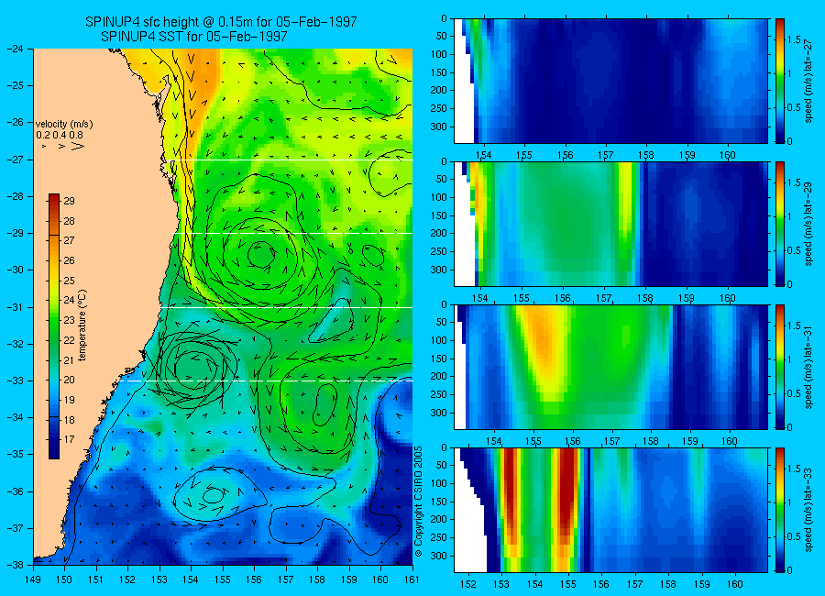Click the '-31' latitude label on the map
The image size is (825, 596).
(15, 307)
